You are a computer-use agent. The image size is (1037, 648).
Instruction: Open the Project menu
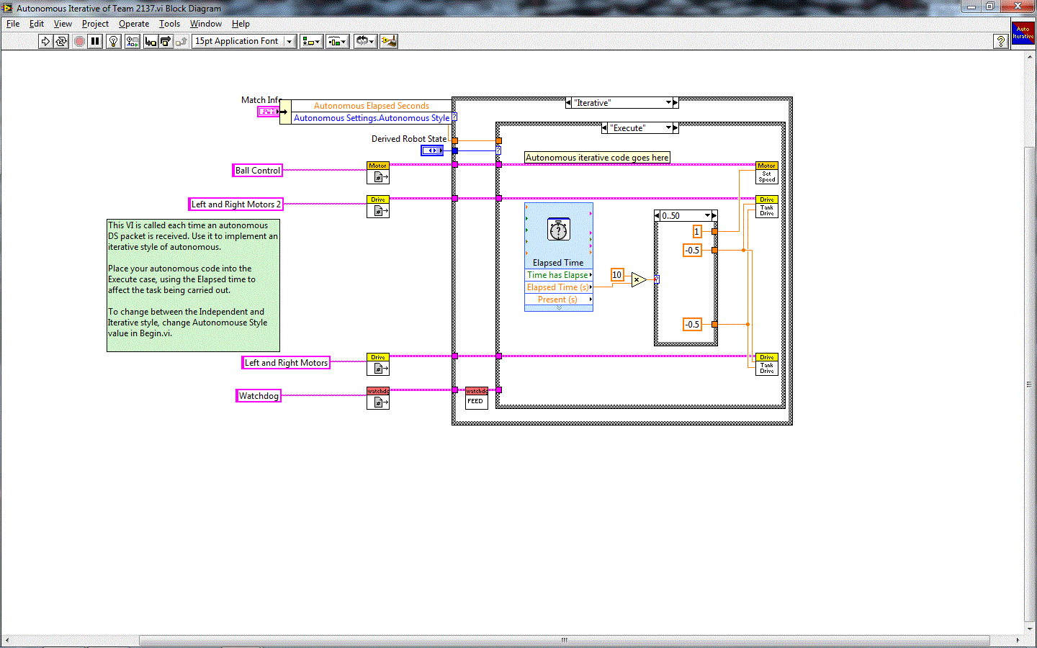click(95, 24)
